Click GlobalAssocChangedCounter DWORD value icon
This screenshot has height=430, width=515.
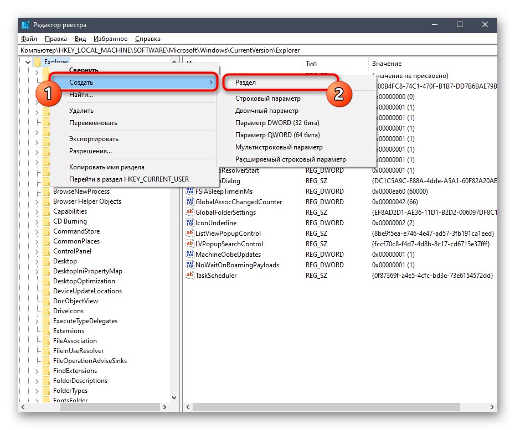click(x=189, y=201)
